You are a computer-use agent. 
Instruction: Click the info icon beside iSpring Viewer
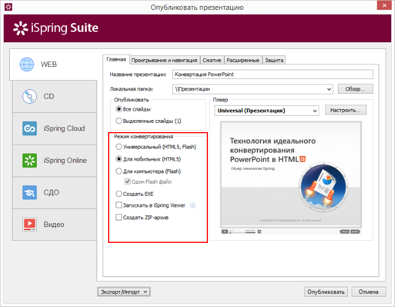pos(193,206)
